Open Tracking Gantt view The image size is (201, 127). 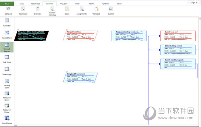[x=7, y=84]
